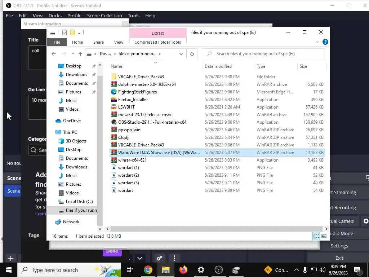Image resolution: width=369 pixels, height=277 pixels.
Task: Open the OBS Scene Collection menu
Action: [x=105, y=16]
